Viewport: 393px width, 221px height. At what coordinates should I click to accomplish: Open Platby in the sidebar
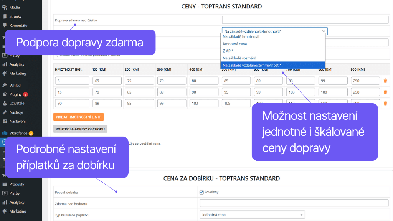click(x=15, y=193)
